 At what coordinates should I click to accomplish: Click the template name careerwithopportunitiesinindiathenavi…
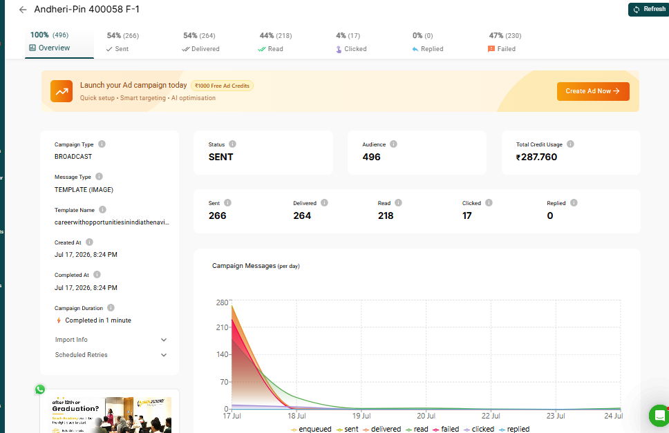(112, 222)
